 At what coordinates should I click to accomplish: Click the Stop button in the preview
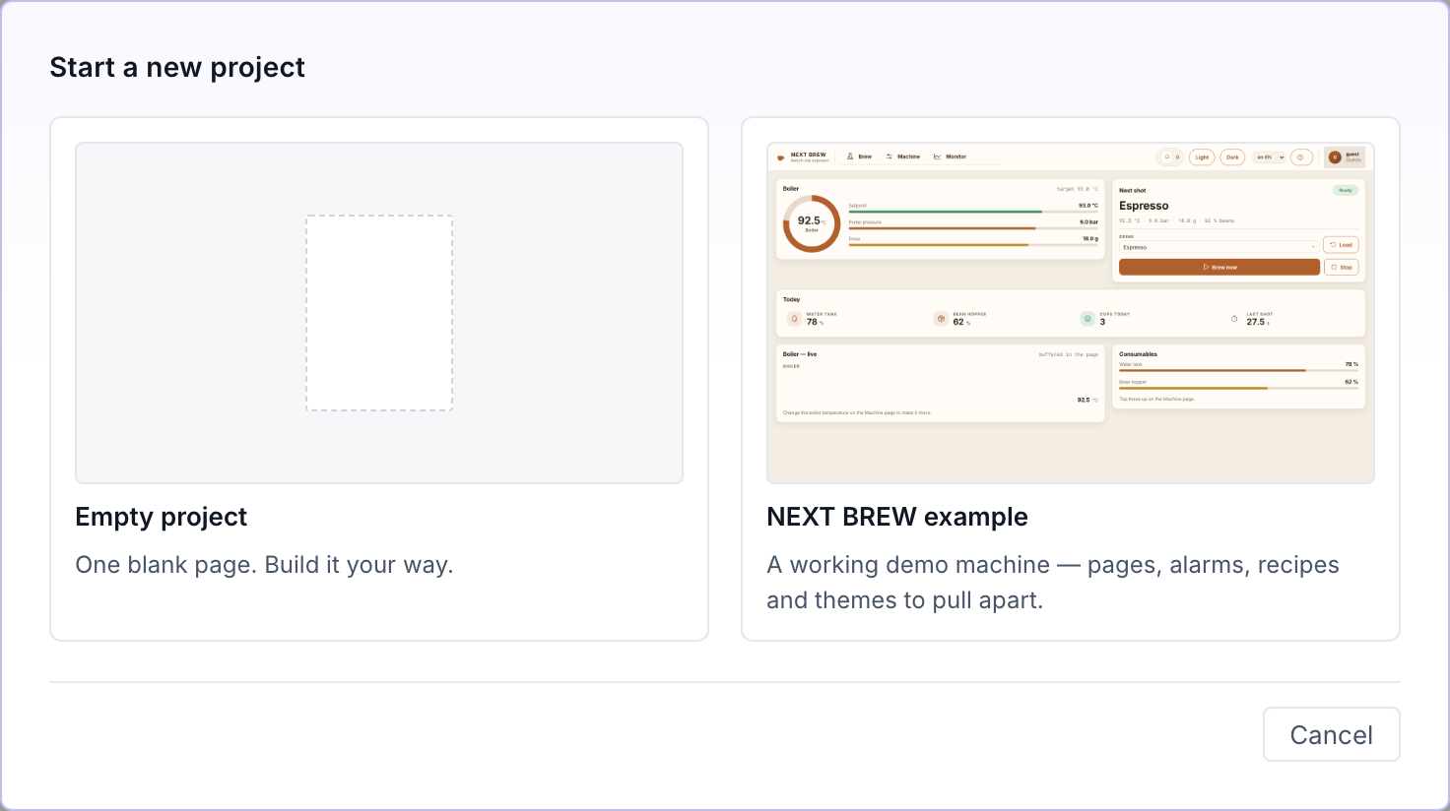(1342, 267)
